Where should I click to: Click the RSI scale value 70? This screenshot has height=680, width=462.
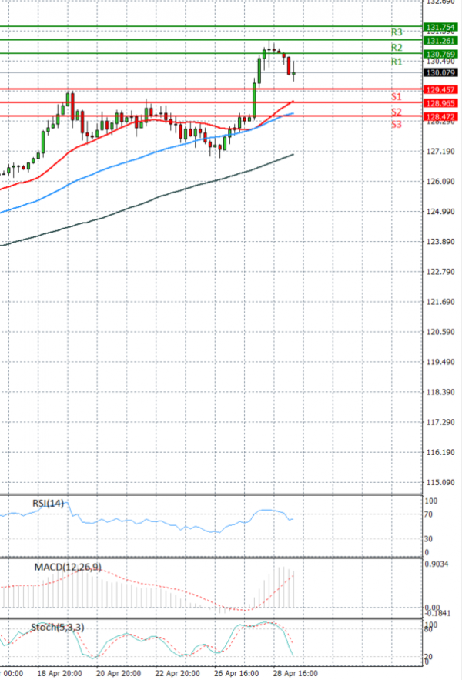[428, 514]
